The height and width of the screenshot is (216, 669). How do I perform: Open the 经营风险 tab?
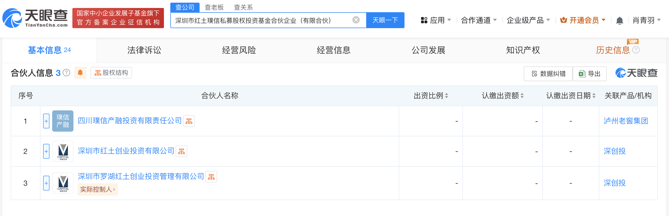tap(239, 50)
